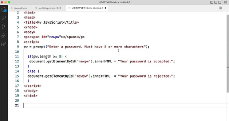Toggle bottom panel layout icon

pyautogui.click(x=216, y=2)
